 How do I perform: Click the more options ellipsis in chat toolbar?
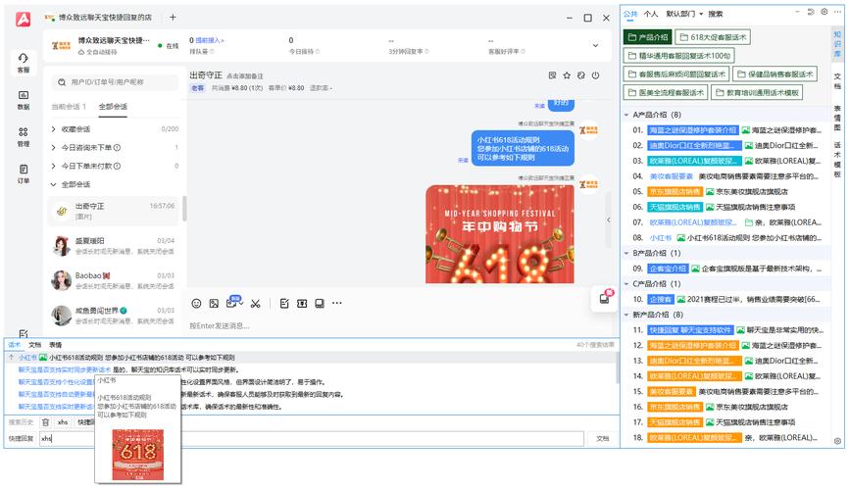[336, 303]
